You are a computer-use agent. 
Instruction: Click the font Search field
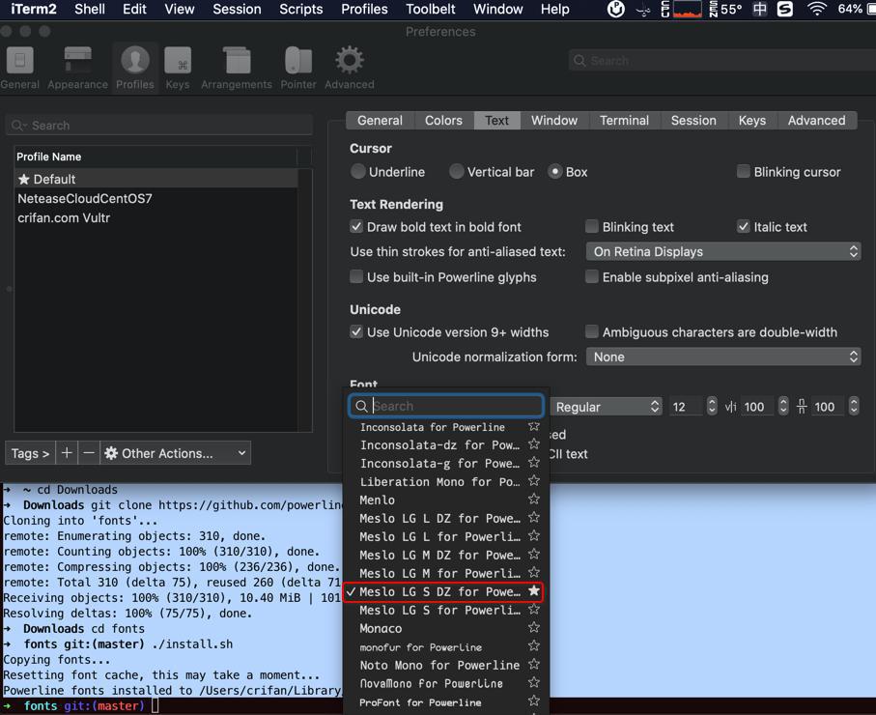coord(446,406)
